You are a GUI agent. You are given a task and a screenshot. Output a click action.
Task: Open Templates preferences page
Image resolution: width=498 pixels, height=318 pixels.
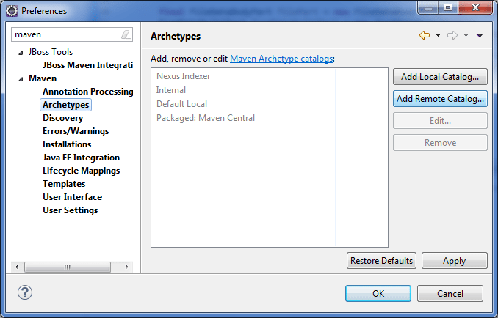pyautogui.click(x=64, y=184)
